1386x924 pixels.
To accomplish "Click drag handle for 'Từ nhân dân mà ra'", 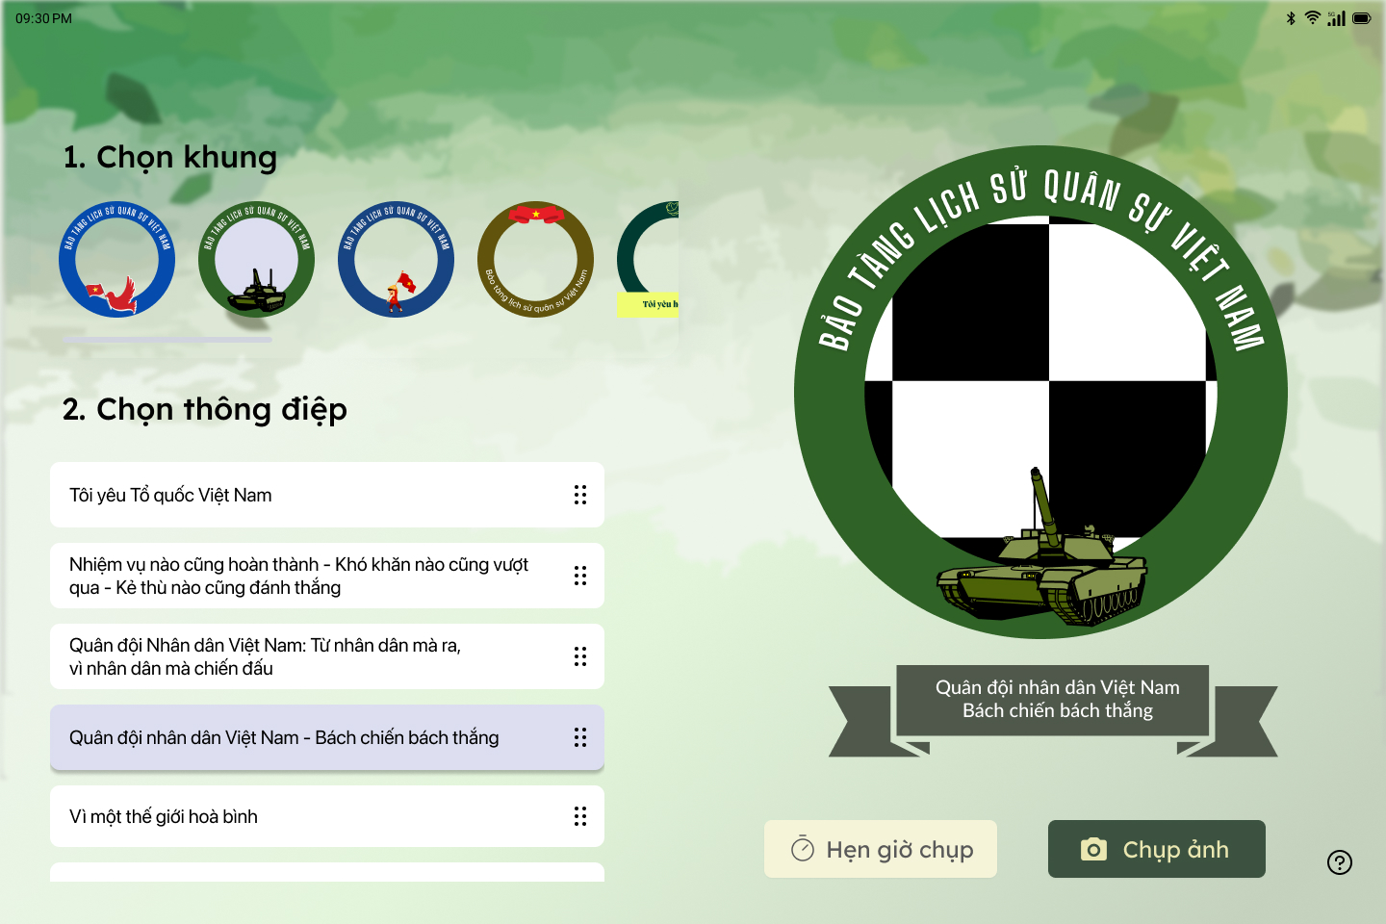I will 580,656.
